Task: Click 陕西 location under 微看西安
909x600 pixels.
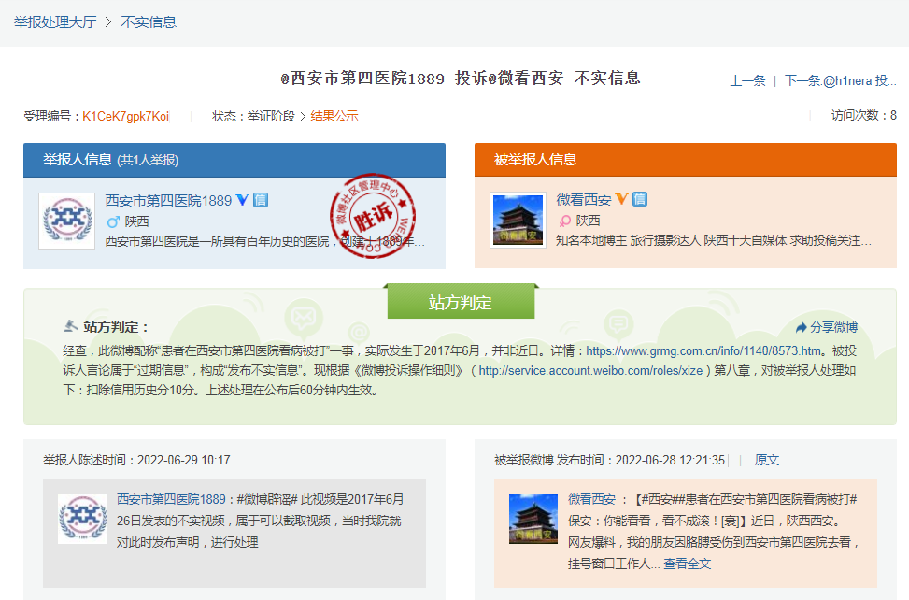Action: click(588, 221)
